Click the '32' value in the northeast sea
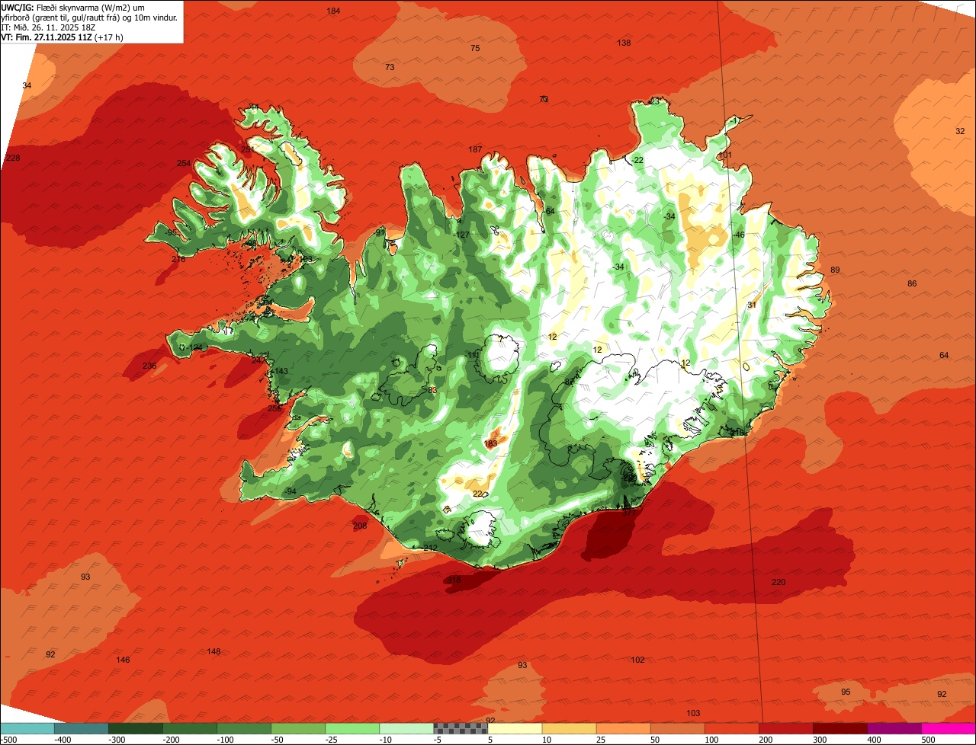Image resolution: width=976 pixels, height=745 pixels. point(960,131)
